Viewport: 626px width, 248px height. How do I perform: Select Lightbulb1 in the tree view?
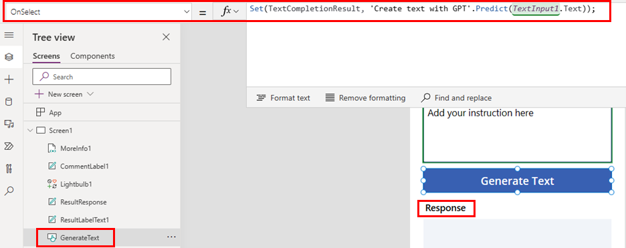point(76,184)
